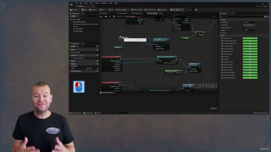Close the Event Graph tab
The height and width of the screenshot is (152, 271).
tap(161, 13)
